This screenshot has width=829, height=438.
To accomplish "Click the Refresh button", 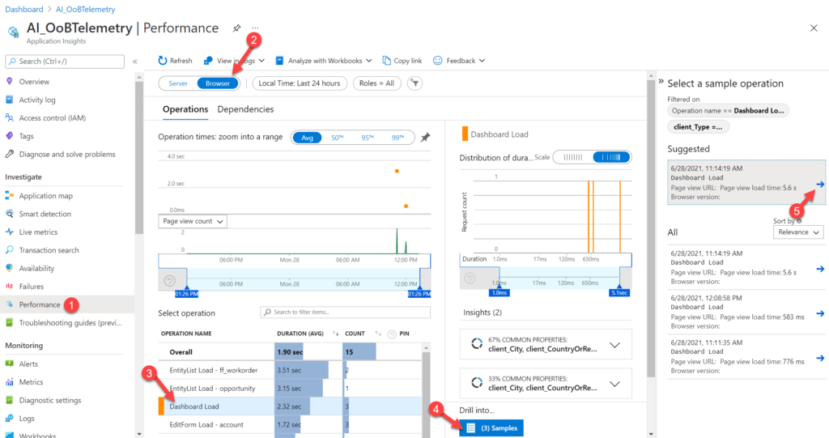I will (x=175, y=61).
